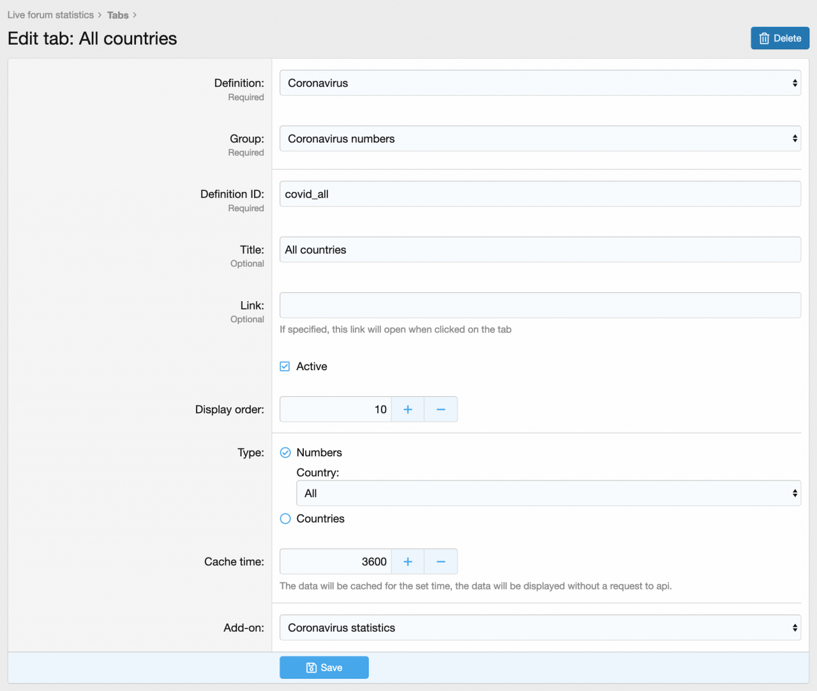Click the empty Link input field
Image resolution: width=817 pixels, height=691 pixels.
point(540,305)
